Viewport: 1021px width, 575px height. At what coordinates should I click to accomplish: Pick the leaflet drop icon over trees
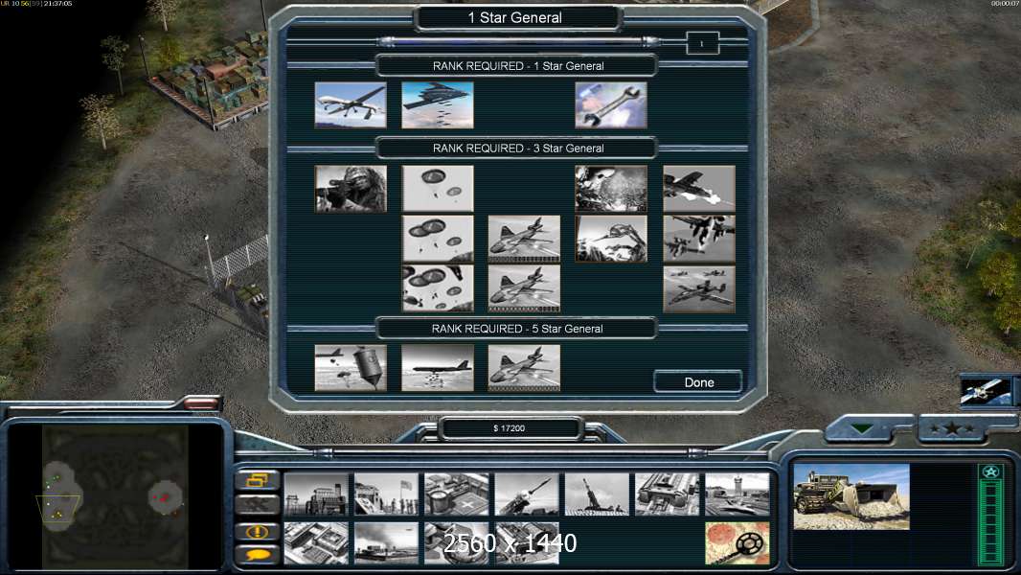click(611, 189)
